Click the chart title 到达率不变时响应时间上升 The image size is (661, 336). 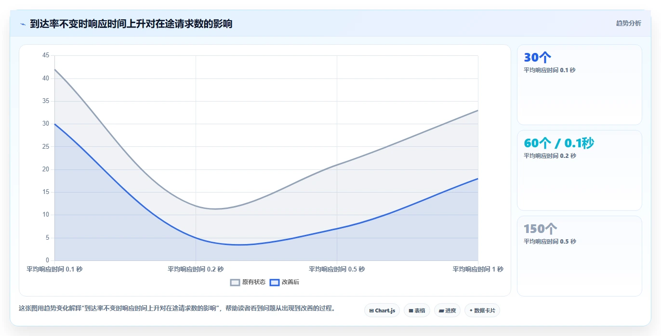[131, 24]
